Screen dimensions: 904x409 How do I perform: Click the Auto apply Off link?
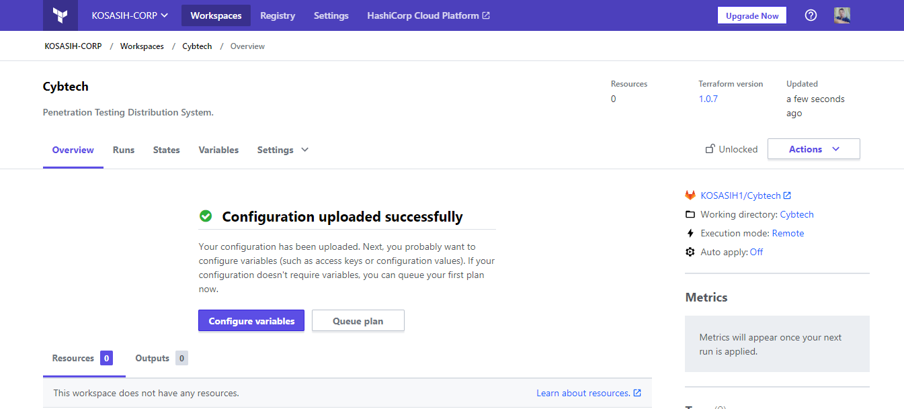[x=756, y=252]
